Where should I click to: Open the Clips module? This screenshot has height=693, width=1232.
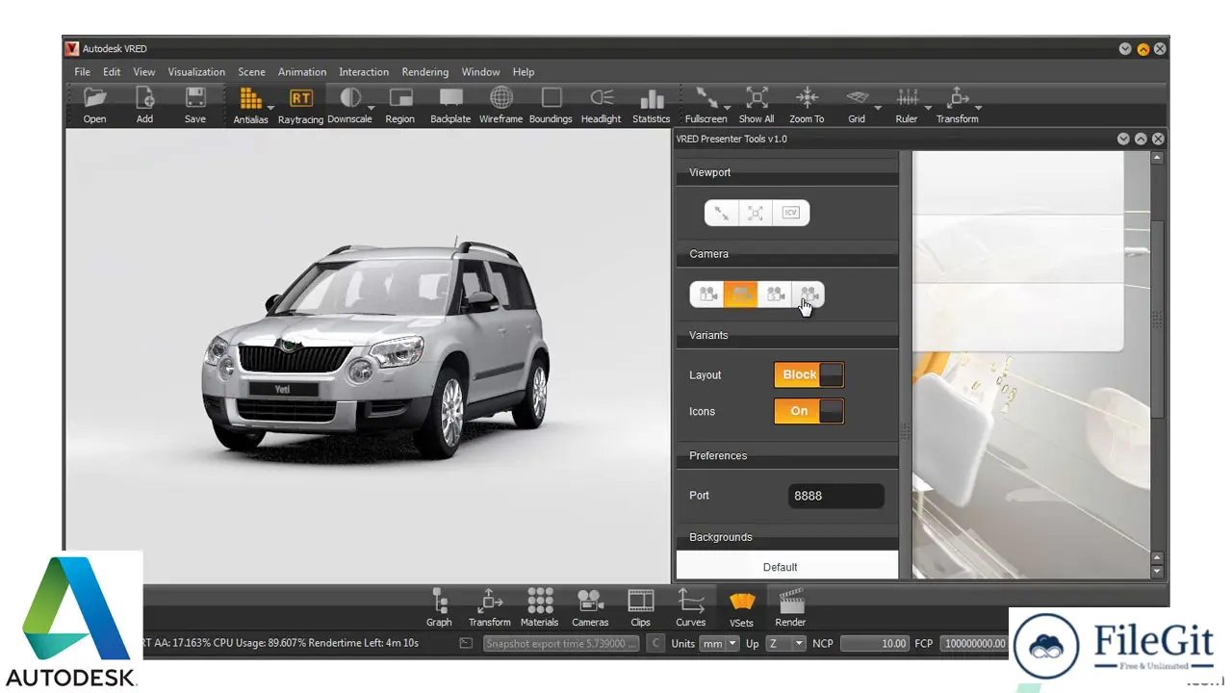[x=640, y=608]
